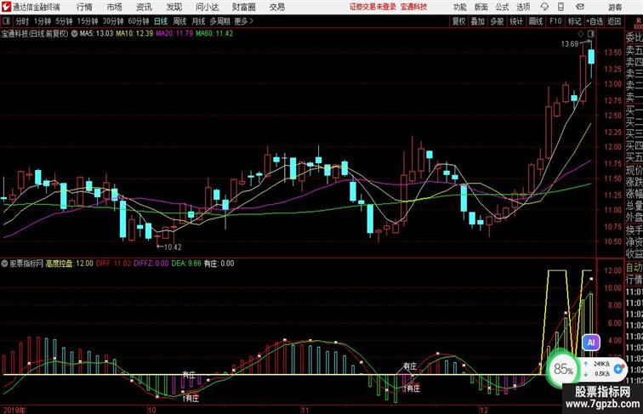Viewport: 643px width, 414px height.
Task: Click the 通达信 red logo icon
Action: [6, 7]
